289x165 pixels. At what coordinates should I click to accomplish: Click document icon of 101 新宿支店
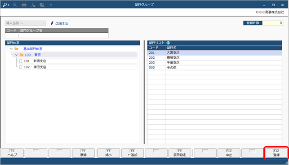click(x=21, y=61)
